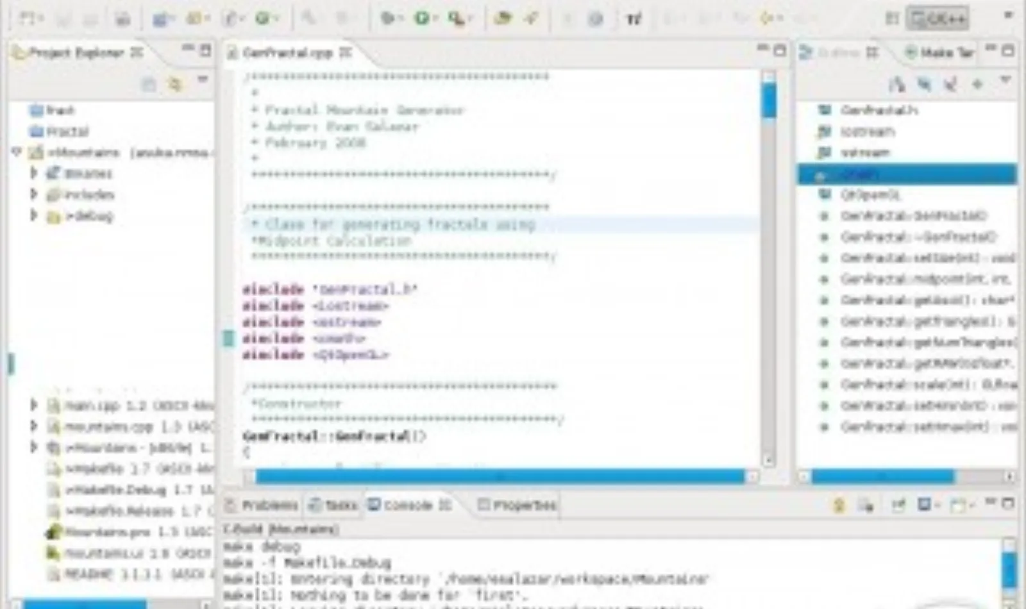Screen dimensions: 1026x609
Task: Click Link with Editor in Project Explorer
Action: [x=174, y=84]
